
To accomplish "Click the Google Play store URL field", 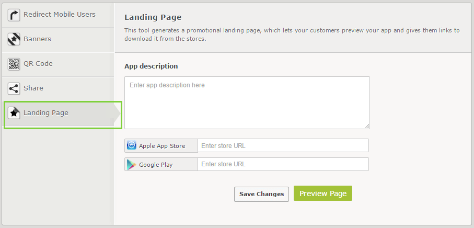I will [283, 165].
